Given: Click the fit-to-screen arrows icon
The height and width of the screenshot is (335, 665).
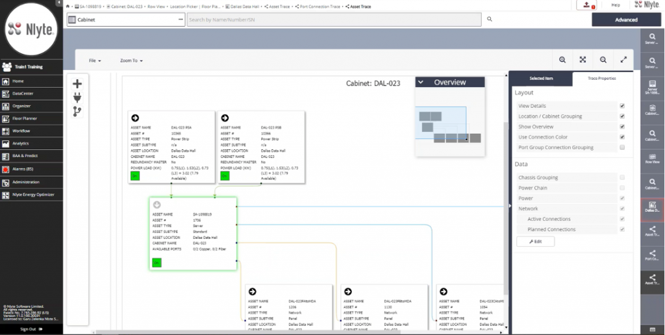Looking at the screenshot, I should [583, 60].
